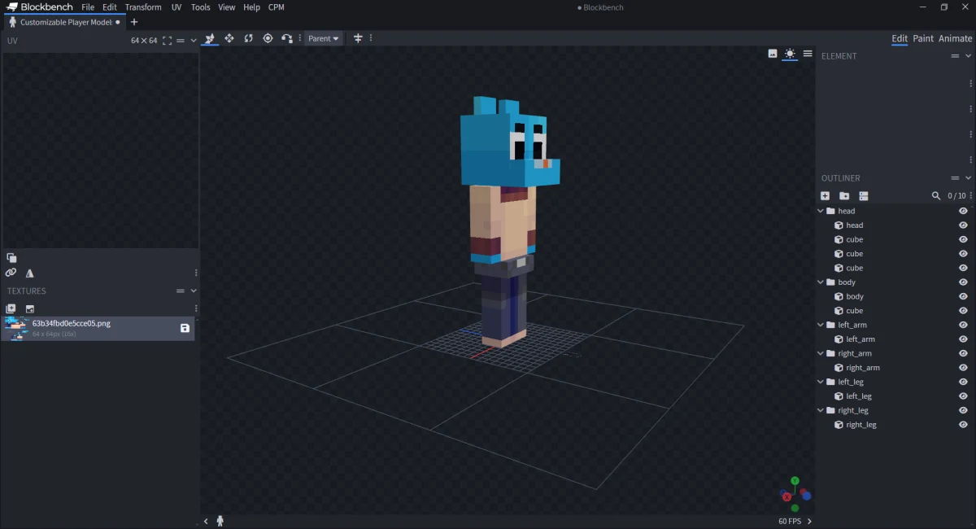The height and width of the screenshot is (529, 976).
Task: Hide the left_arm group
Action: click(963, 325)
